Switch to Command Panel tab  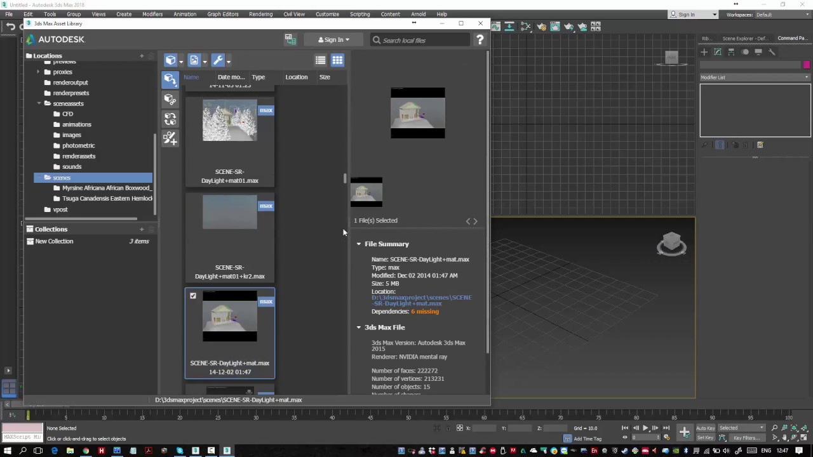coord(792,38)
